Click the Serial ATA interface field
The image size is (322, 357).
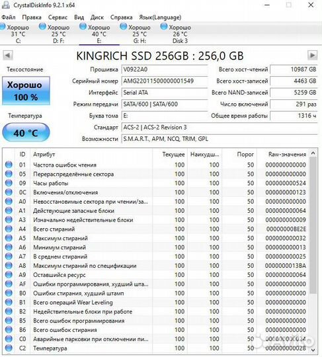[x=165, y=93]
